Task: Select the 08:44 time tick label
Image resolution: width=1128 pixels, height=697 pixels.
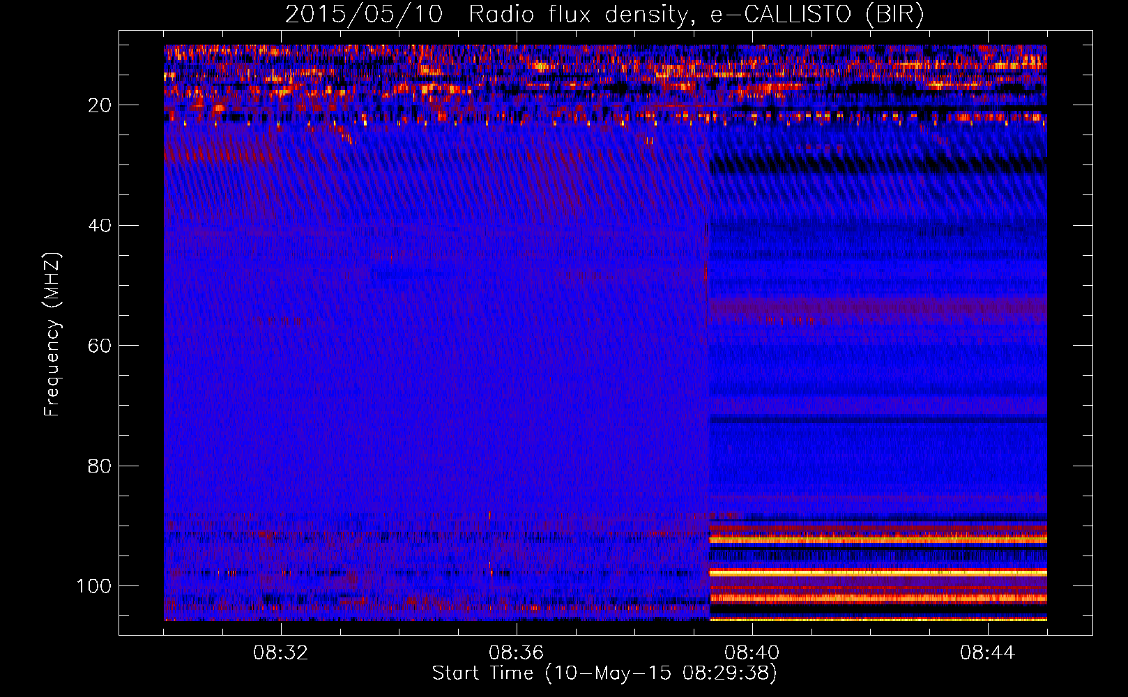Action: tap(988, 652)
